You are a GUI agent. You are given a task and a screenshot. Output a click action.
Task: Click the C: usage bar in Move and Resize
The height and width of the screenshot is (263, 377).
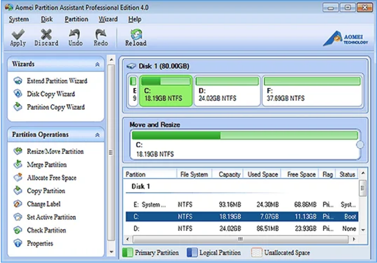point(245,135)
